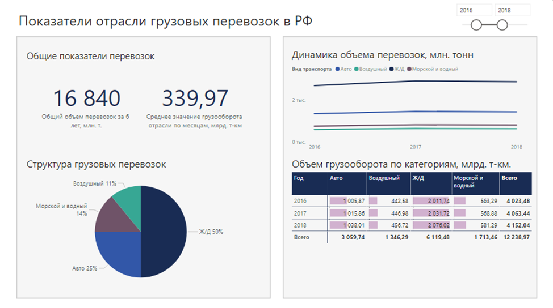Click the 2016 label on the chart axis
Image resolution: width=553 pixels, height=308 pixels.
click(x=315, y=147)
